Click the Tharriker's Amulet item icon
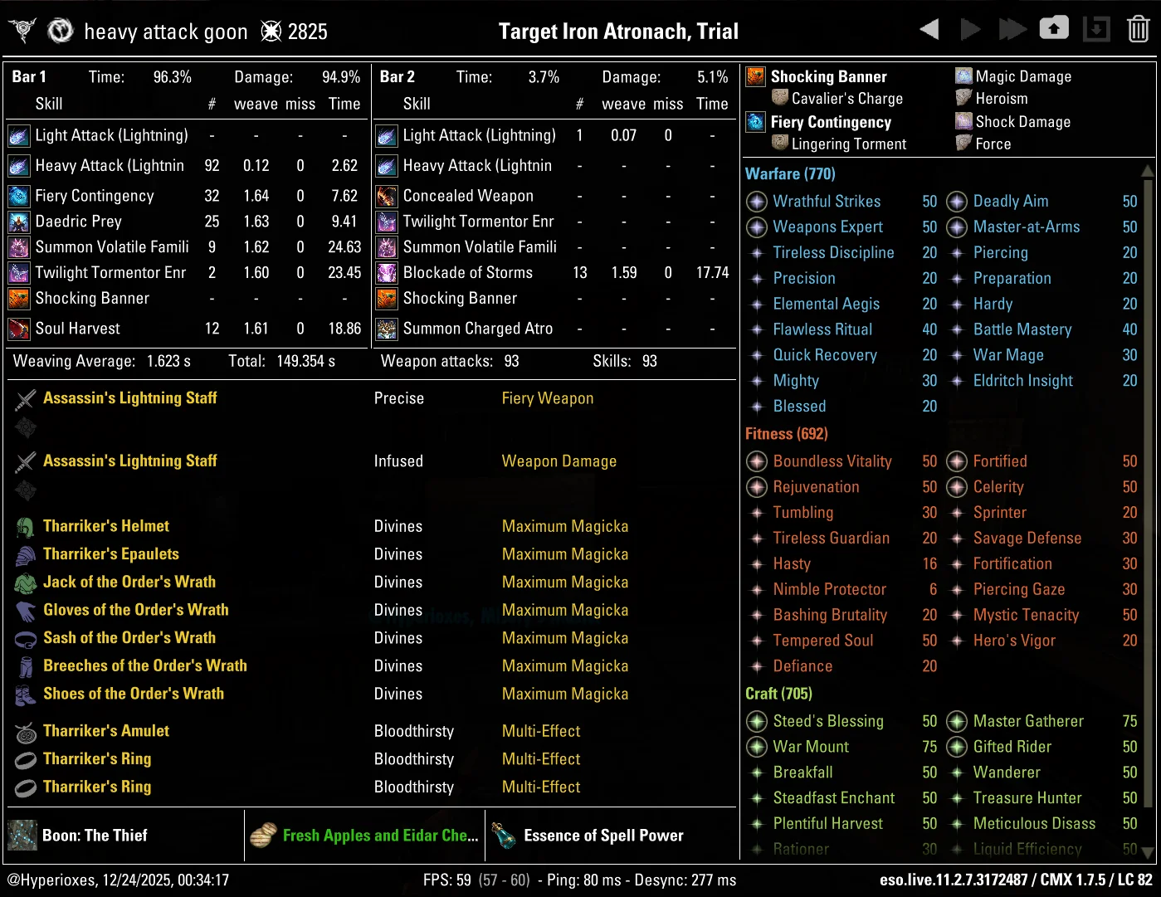The image size is (1161, 897). pos(26,732)
